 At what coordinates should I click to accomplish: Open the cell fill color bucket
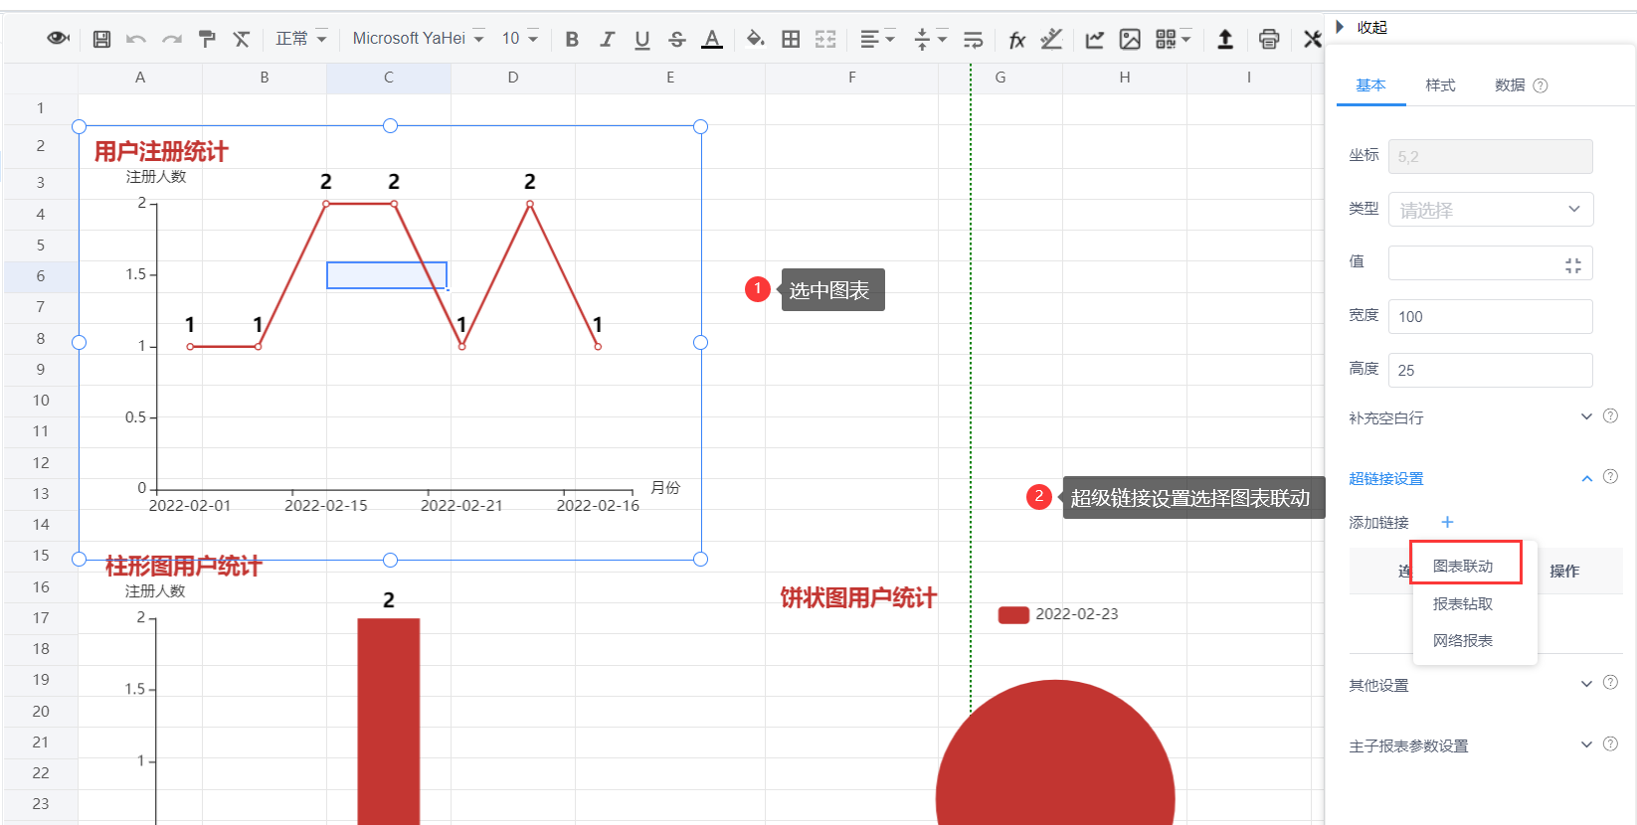[x=755, y=39]
